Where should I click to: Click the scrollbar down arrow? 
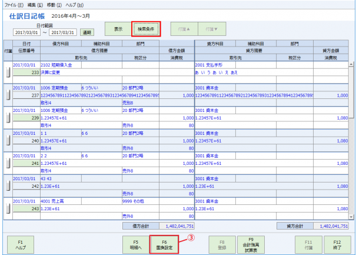tap(351, 216)
